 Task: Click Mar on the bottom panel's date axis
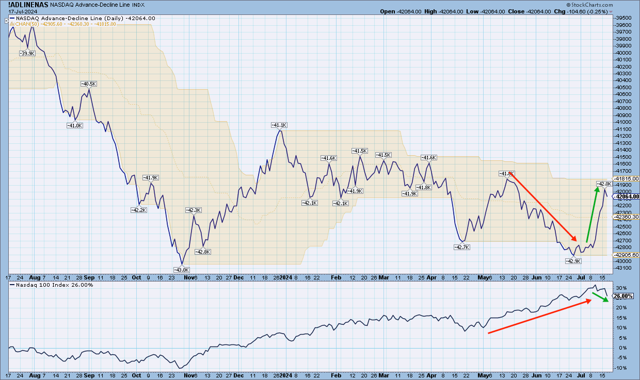pyautogui.click(x=384, y=376)
